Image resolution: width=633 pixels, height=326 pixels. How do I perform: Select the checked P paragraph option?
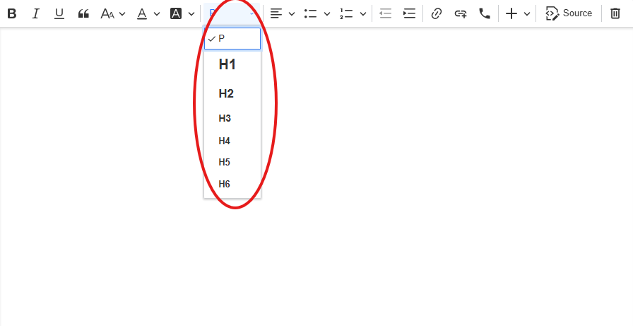click(x=232, y=39)
